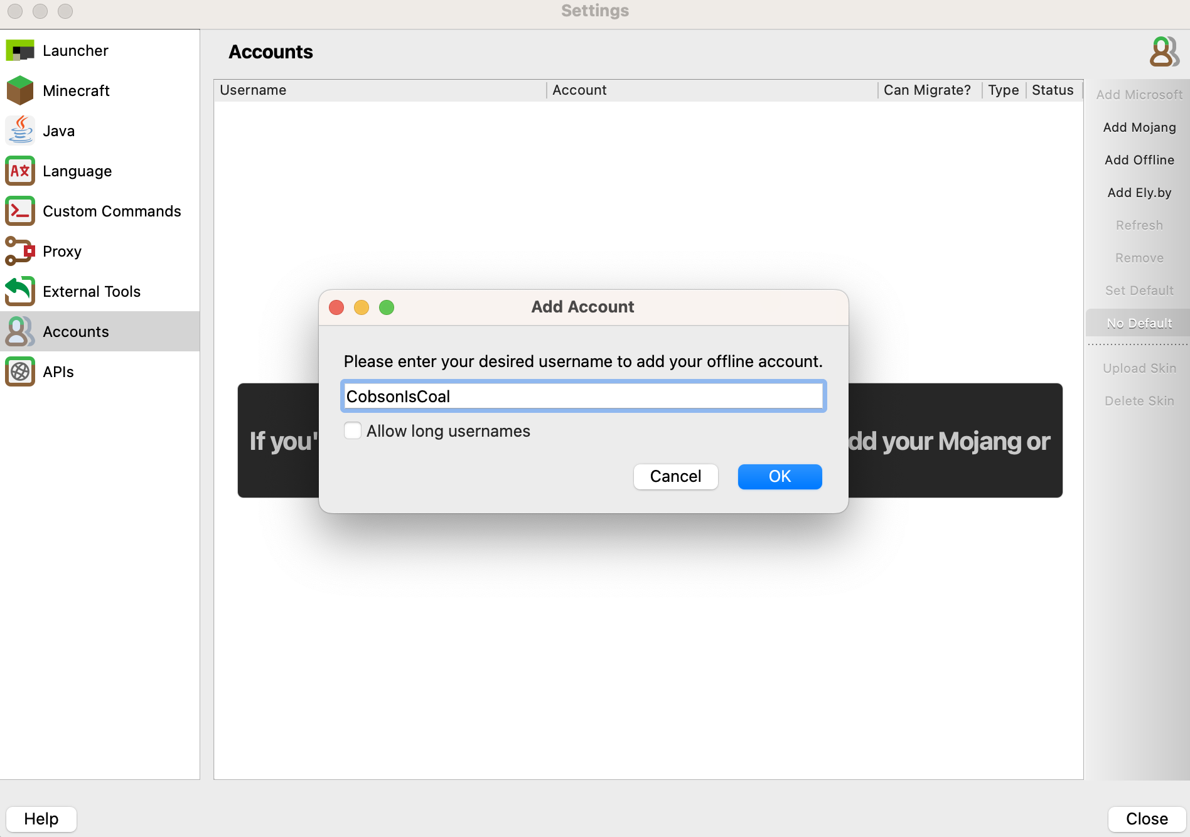Select the Minecraft grass block icon
1190x837 pixels.
tap(20, 91)
